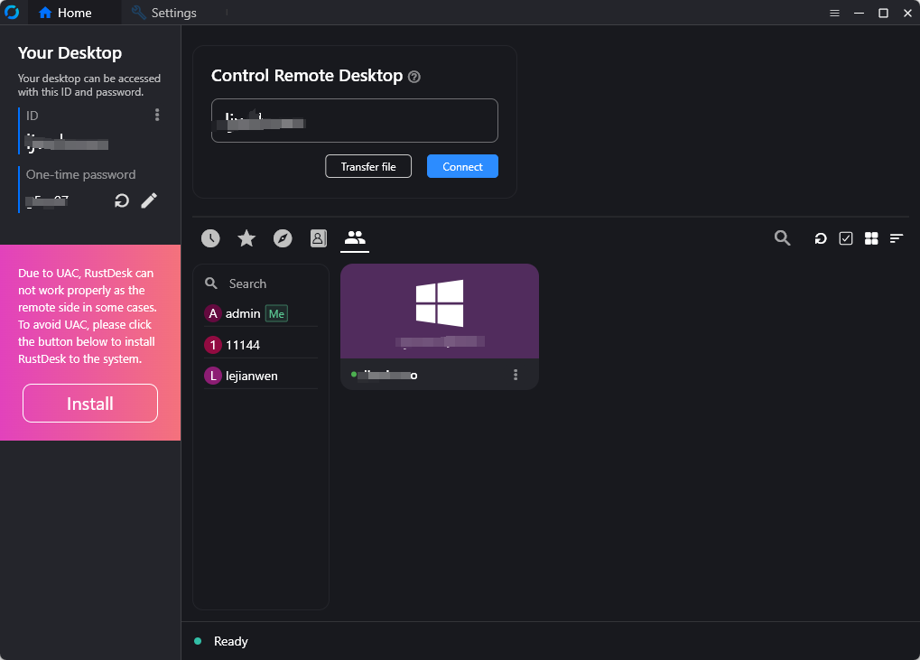Install RustDesk using Install button
920x660 pixels.
click(x=90, y=404)
